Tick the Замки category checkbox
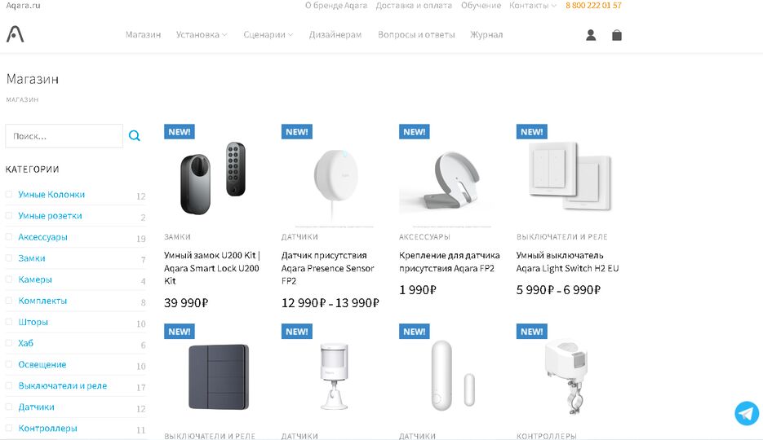 pyautogui.click(x=9, y=257)
